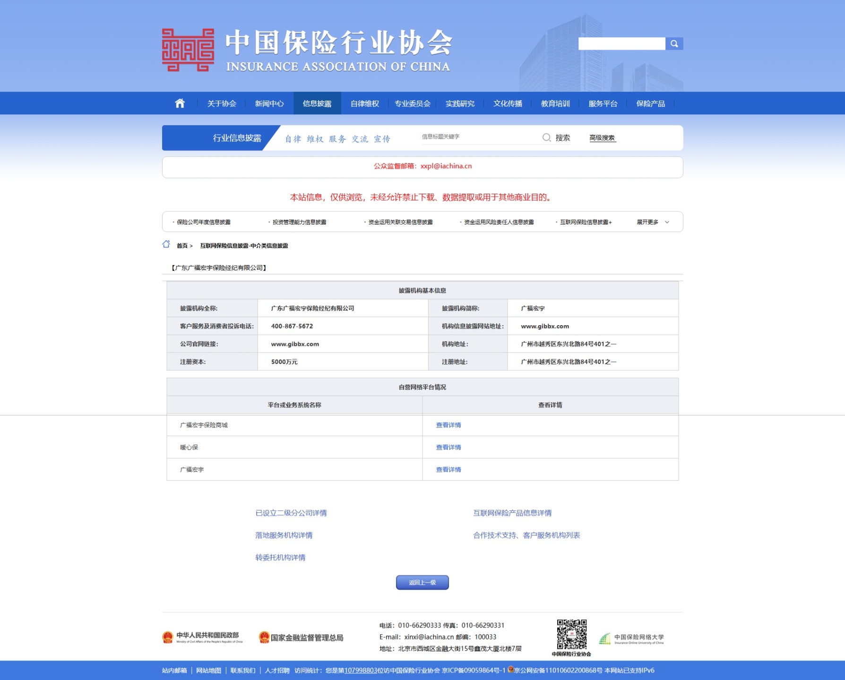Click the 京ICP备09059864号-1 link
The width and height of the screenshot is (845, 680).
tap(474, 670)
